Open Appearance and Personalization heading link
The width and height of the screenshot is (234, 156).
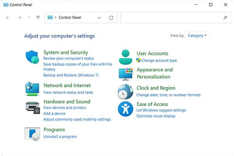pos(154,73)
